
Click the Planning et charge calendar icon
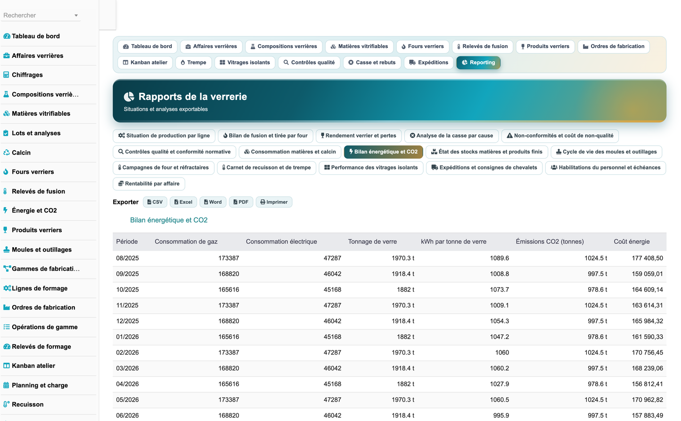[6, 385]
